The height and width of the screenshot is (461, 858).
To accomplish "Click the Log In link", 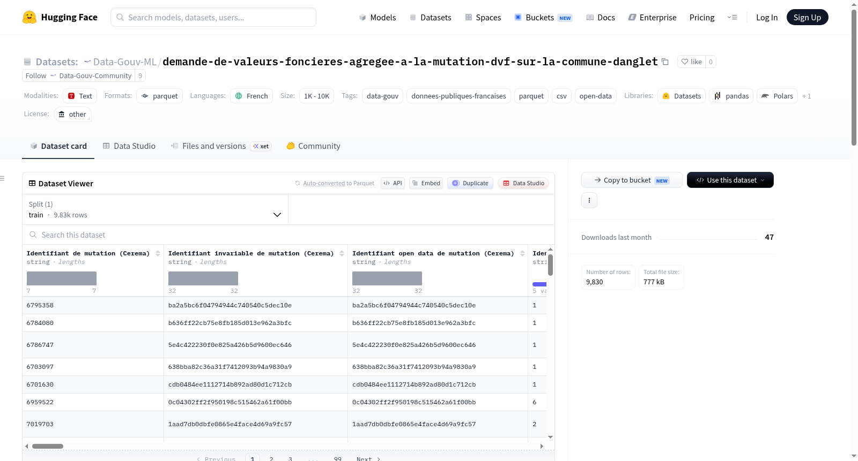I will 767,17.
